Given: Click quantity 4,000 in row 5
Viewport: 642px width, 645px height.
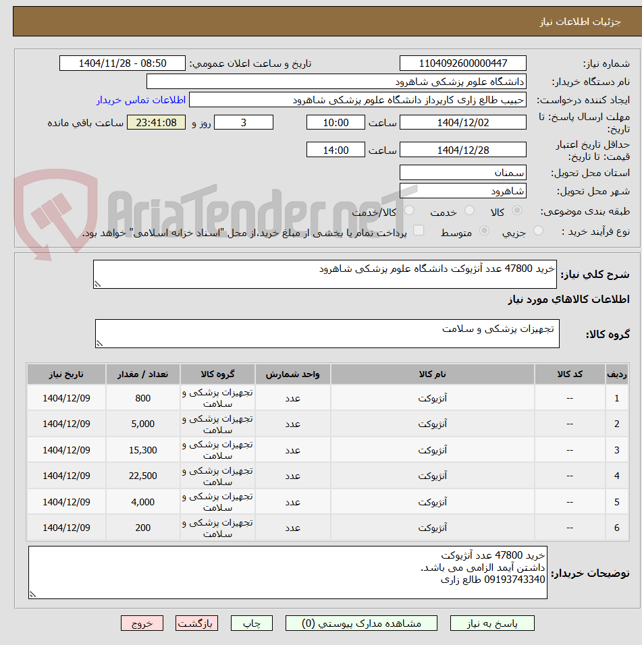Looking at the screenshot, I should (x=143, y=502).
